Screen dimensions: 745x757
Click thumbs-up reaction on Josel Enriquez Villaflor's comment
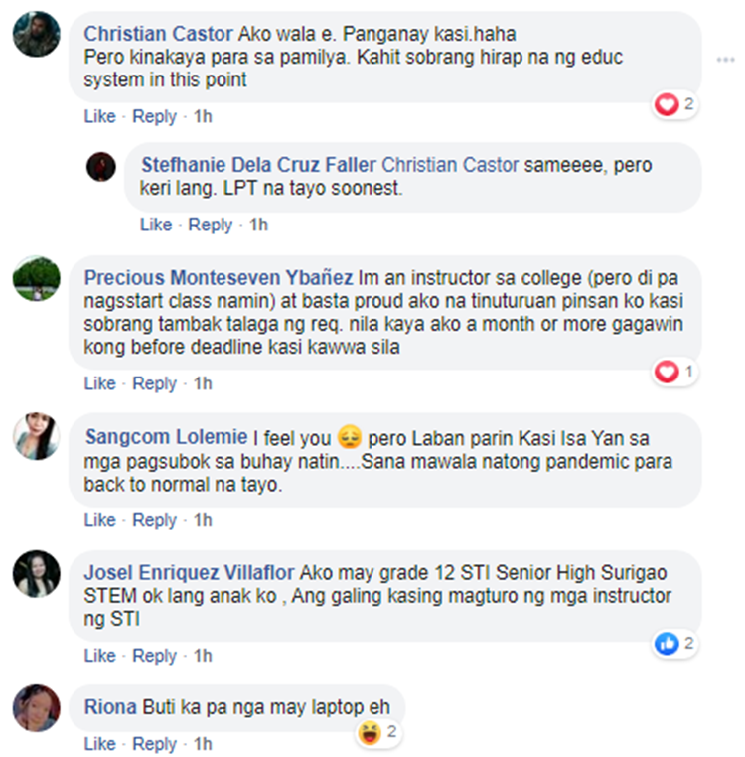667,644
